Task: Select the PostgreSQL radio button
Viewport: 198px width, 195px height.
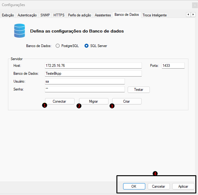Action: tap(58, 46)
